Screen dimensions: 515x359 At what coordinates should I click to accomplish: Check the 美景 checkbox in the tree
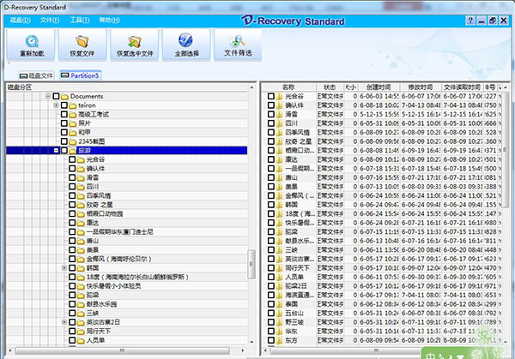[72, 250]
